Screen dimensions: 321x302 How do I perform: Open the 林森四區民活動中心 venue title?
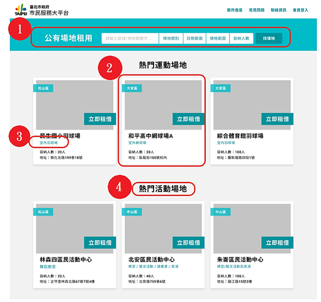(x=66, y=259)
